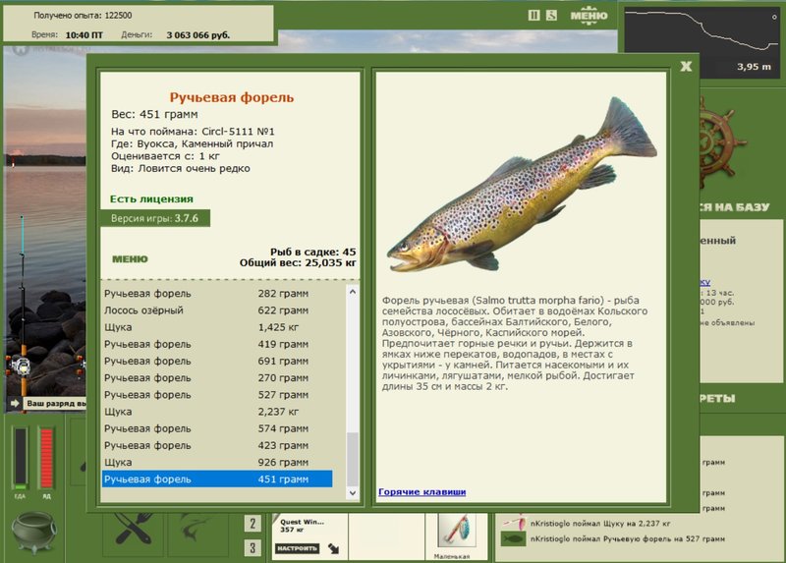786x563 pixels.
Task: Click the red ЯД level bar
Action: (x=46, y=458)
